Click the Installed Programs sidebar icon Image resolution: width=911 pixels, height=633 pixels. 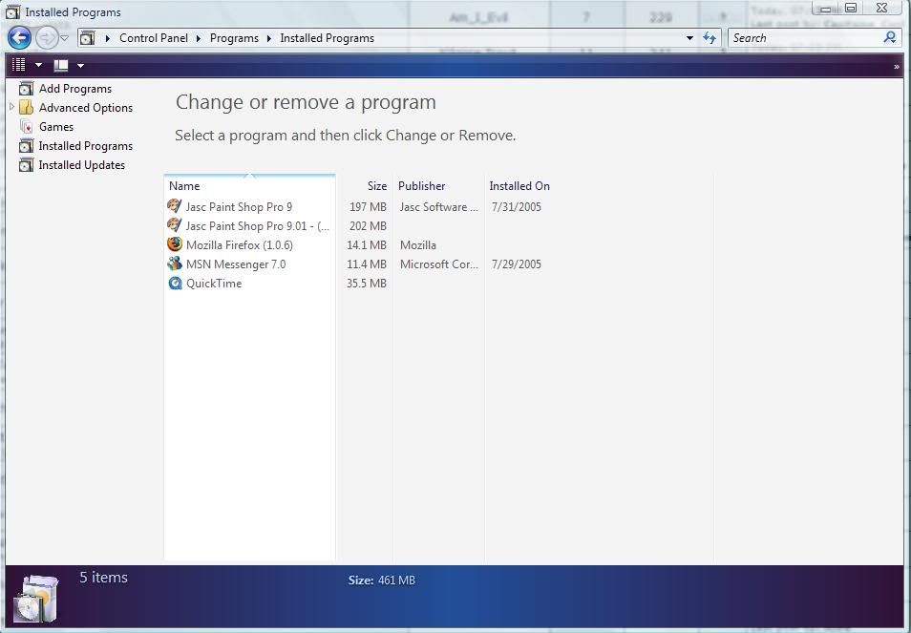click(26, 146)
